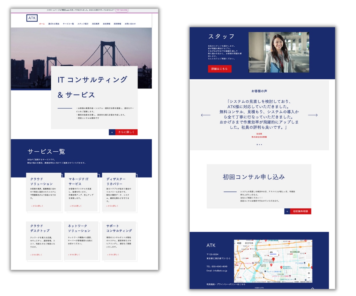Switch map to 航空写真 view
This screenshot has height=296, width=356.
tap(249, 243)
